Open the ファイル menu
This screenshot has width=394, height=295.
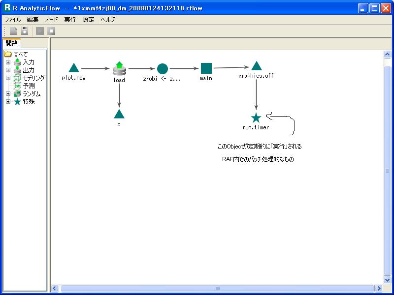click(12, 20)
